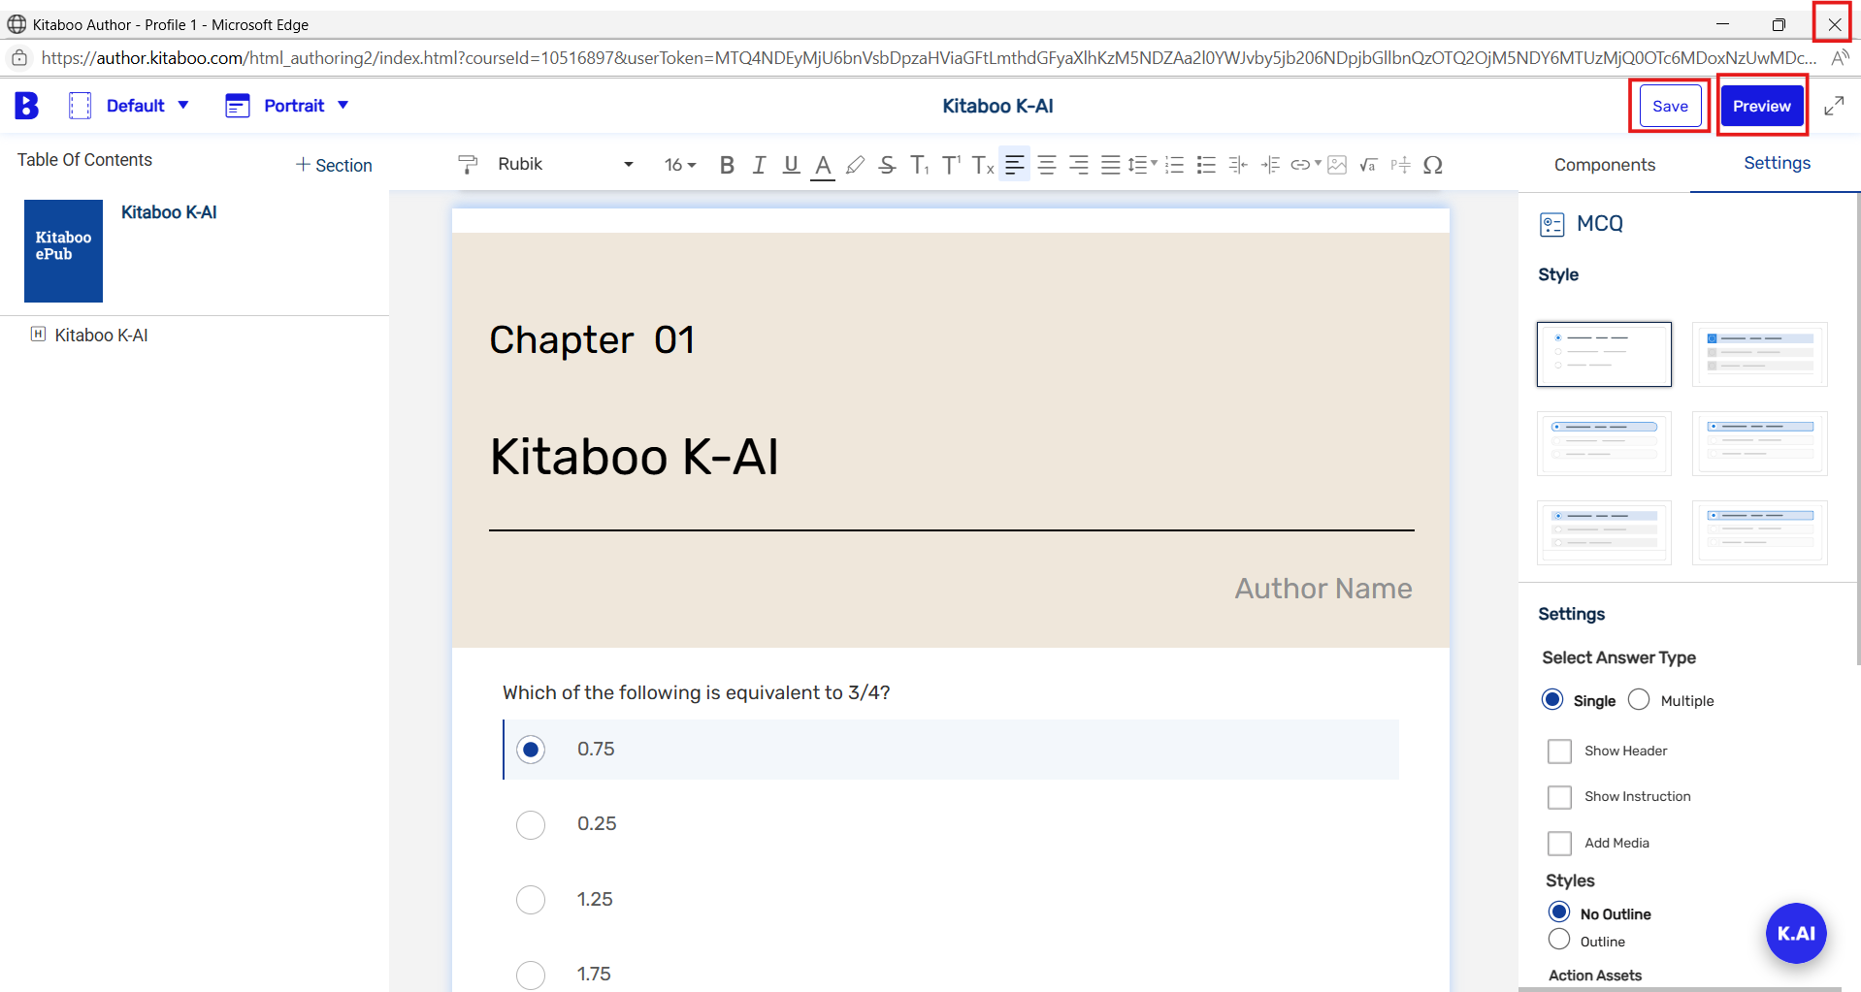1861x992 pixels.
Task: Add a new Section
Action: point(334,166)
